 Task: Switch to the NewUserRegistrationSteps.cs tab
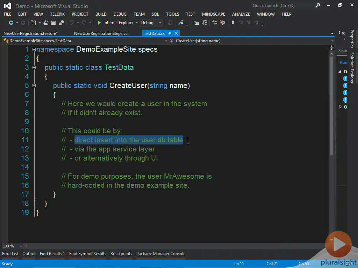point(101,33)
